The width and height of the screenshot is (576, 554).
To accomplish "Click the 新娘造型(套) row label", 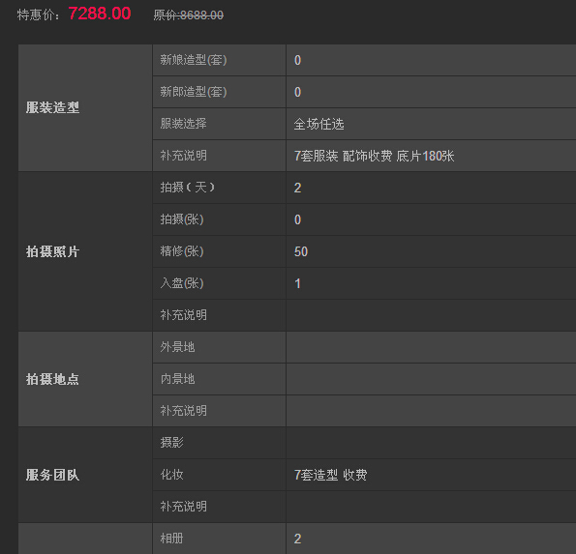I will [194, 60].
